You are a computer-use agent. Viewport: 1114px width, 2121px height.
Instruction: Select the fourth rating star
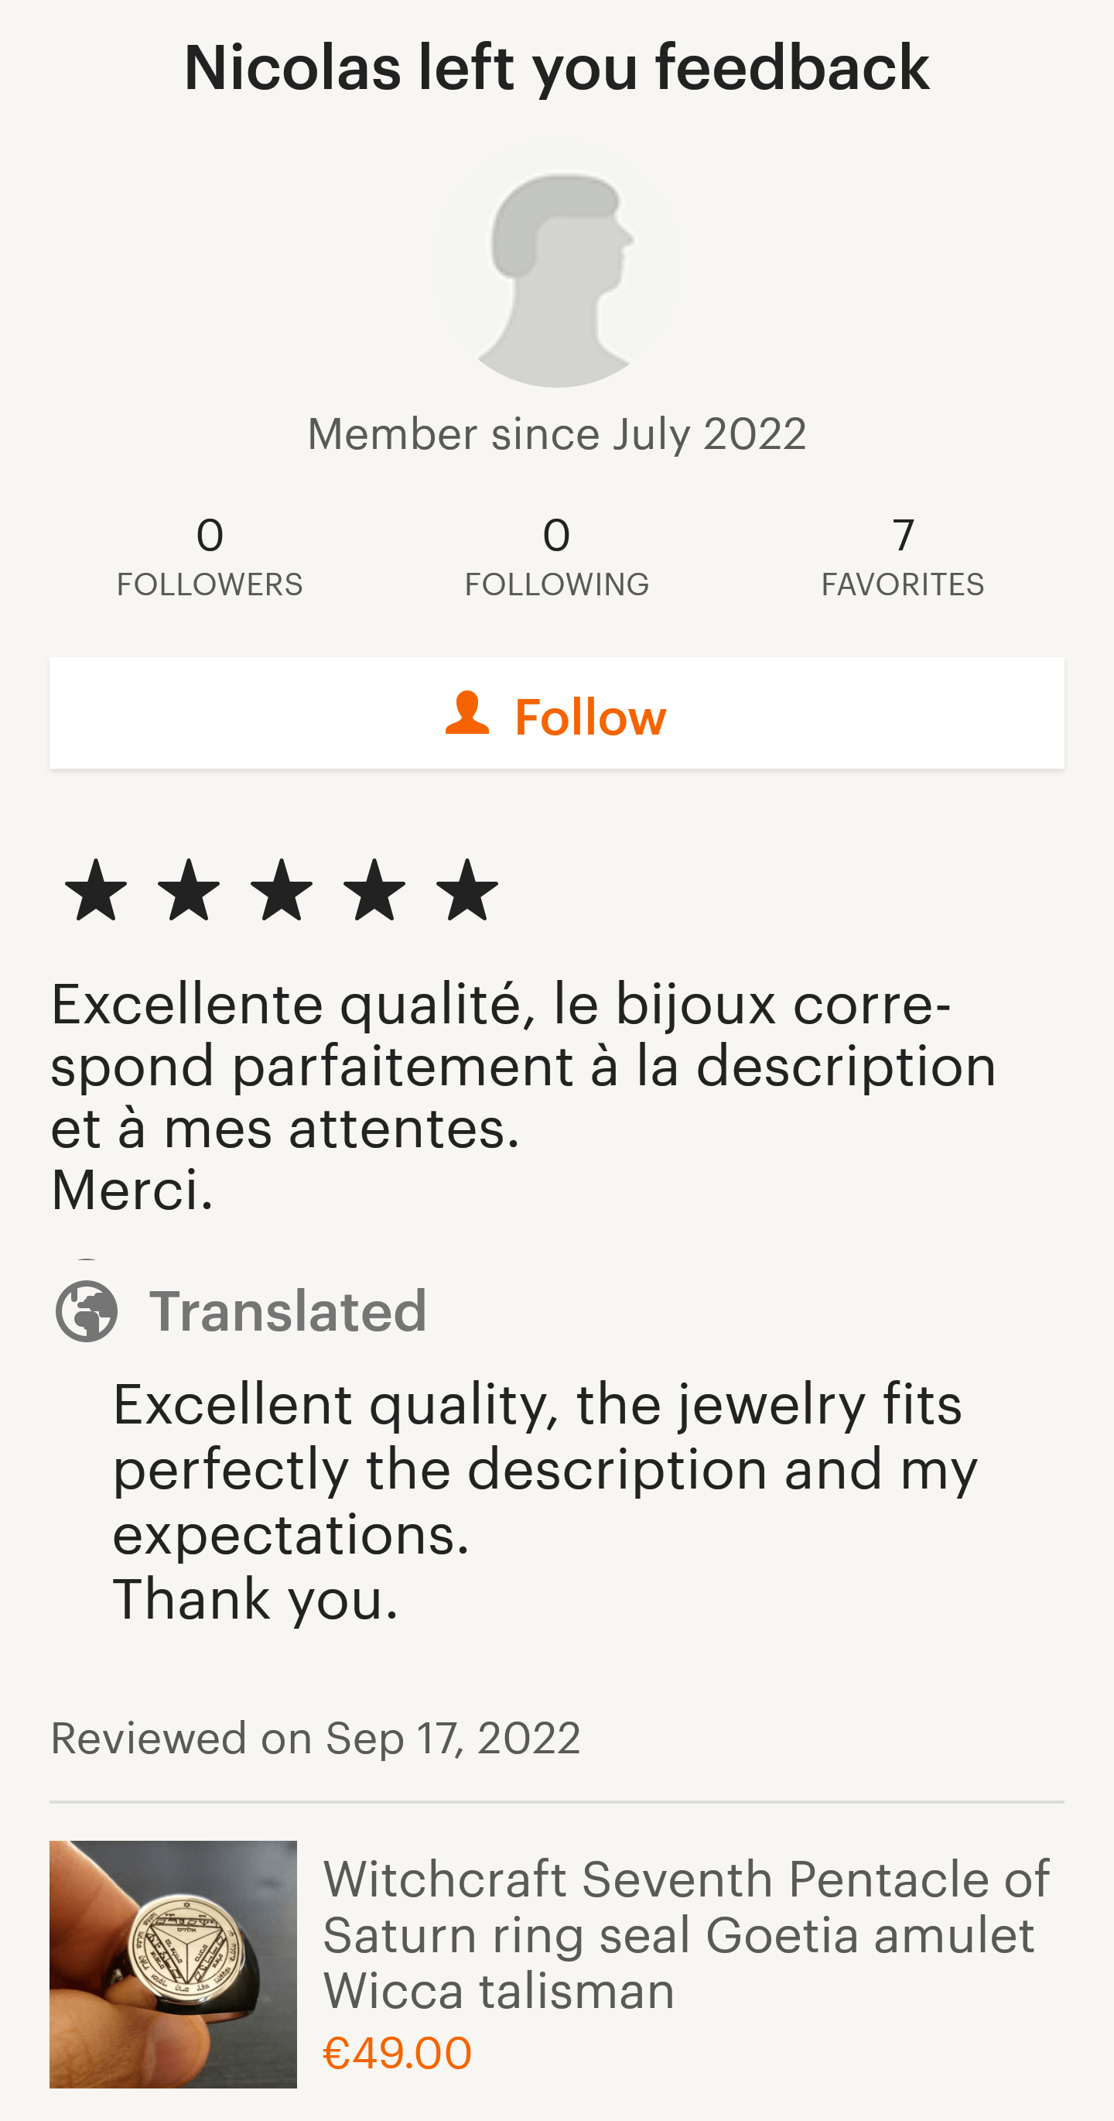tap(374, 890)
